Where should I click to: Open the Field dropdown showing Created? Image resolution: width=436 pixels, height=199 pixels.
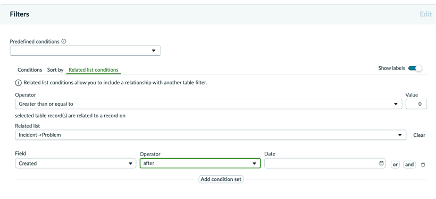click(x=76, y=163)
